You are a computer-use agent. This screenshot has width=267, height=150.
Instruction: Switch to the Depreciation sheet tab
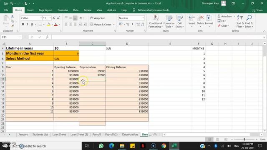(x=130, y=135)
